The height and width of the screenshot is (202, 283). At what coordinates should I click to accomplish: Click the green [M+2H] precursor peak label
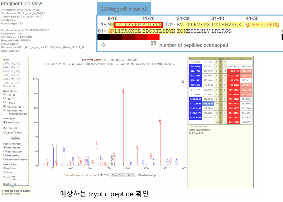pyautogui.click(x=112, y=159)
